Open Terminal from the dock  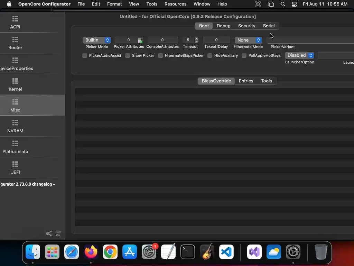pos(188,252)
